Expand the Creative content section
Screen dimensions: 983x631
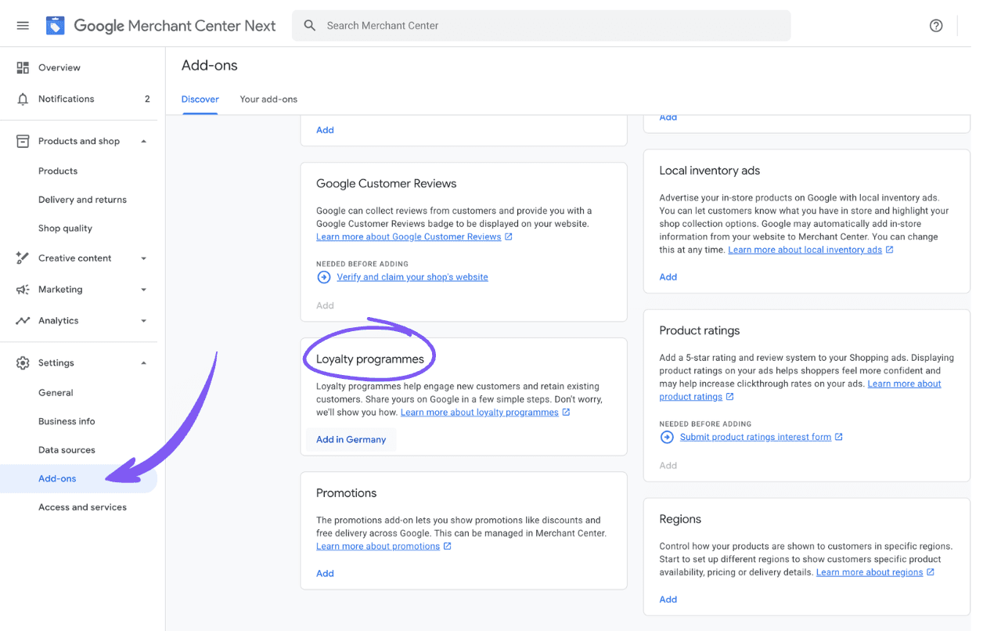(x=143, y=258)
